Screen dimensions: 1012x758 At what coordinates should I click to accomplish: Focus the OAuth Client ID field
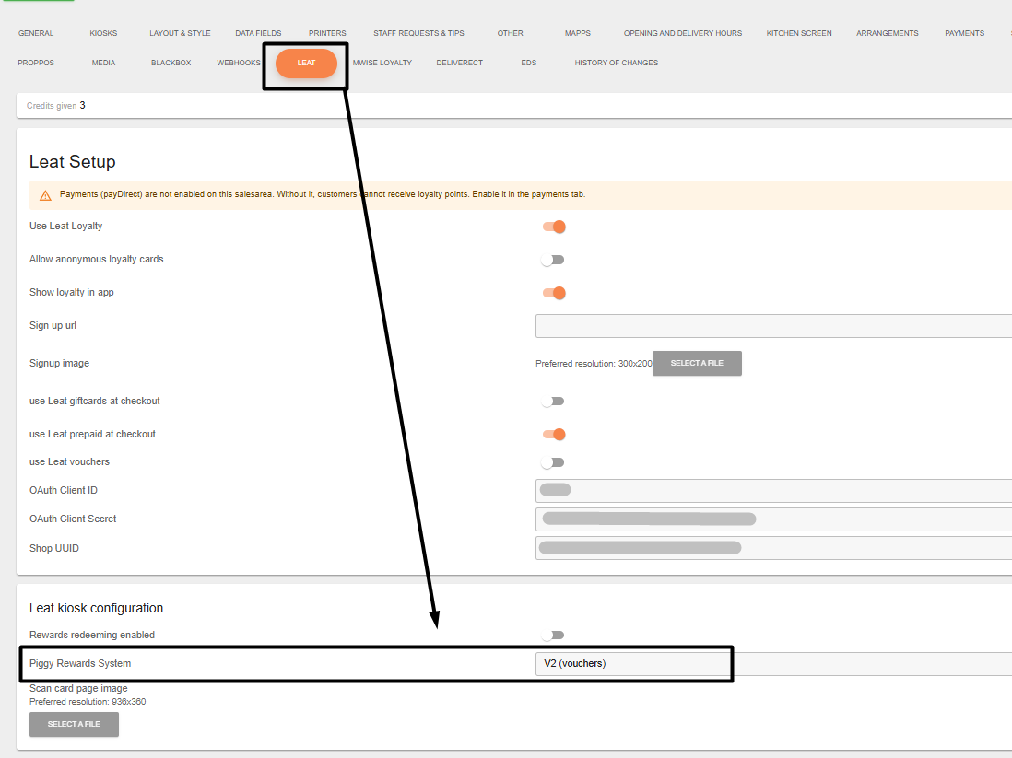point(773,491)
